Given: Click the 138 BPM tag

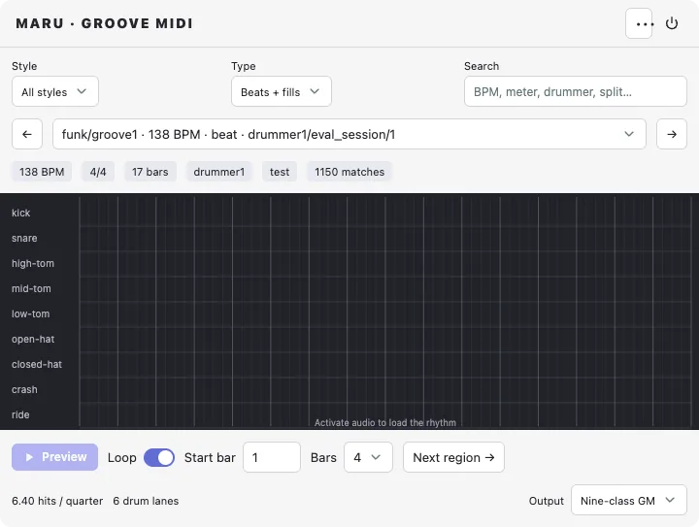Looking at the screenshot, I should [x=42, y=172].
